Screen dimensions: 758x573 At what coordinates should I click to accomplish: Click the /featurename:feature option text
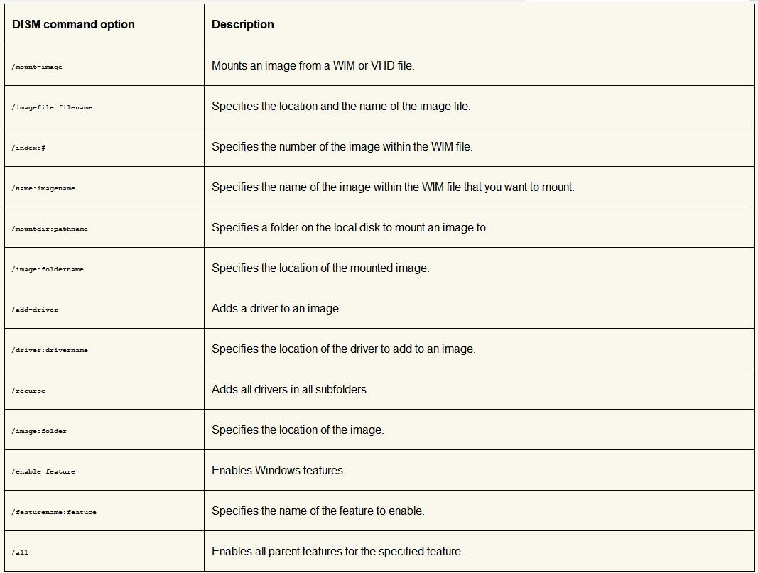tap(54, 512)
